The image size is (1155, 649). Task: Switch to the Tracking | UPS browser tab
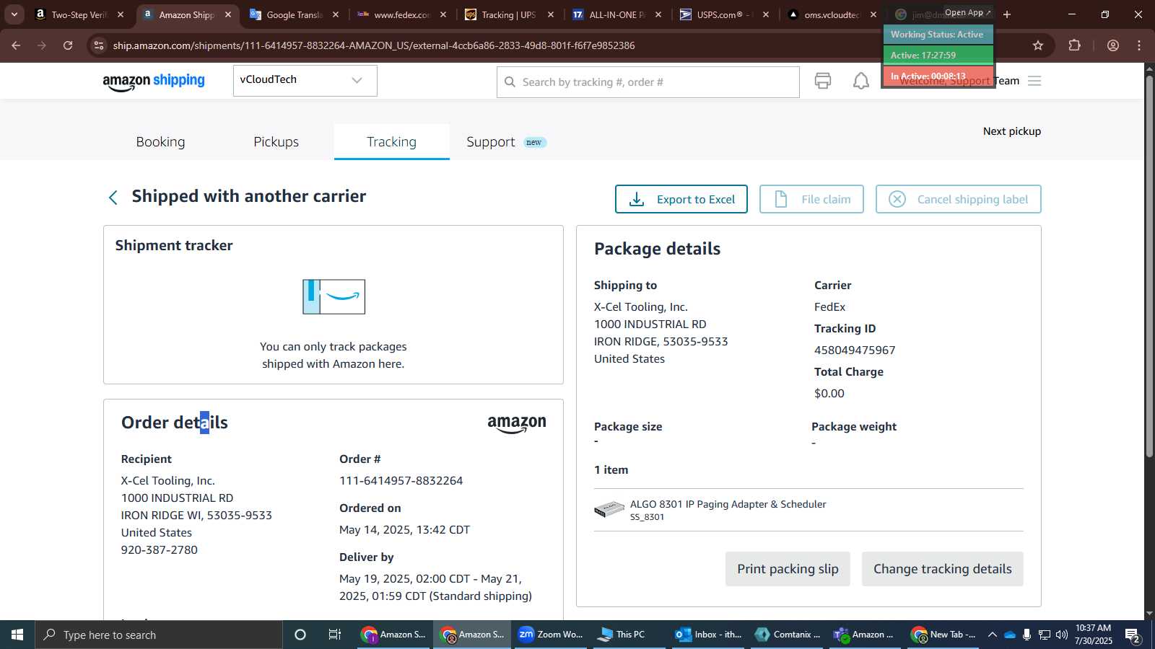[x=509, y=14]
